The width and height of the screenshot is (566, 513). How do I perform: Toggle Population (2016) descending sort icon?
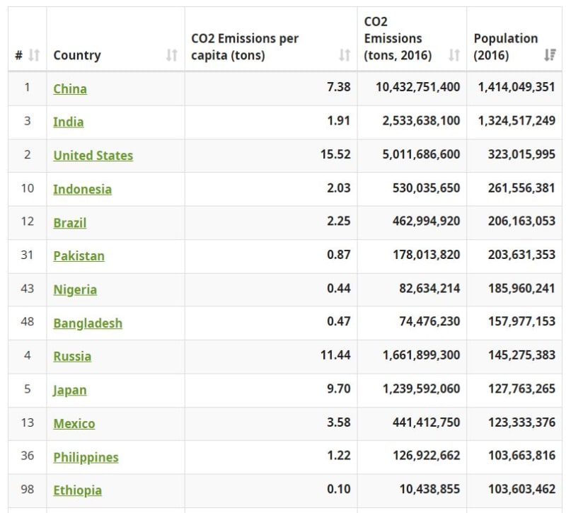coord(550,55)
